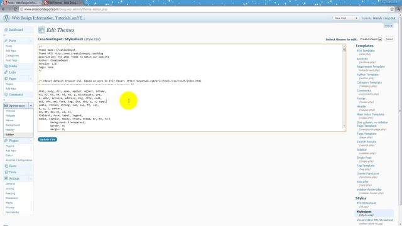Image resolution: width=402 pixels, height=226 pixels.
Task: Open the Visual Editor RTL Stylesheet
Action: click(375, 220)
